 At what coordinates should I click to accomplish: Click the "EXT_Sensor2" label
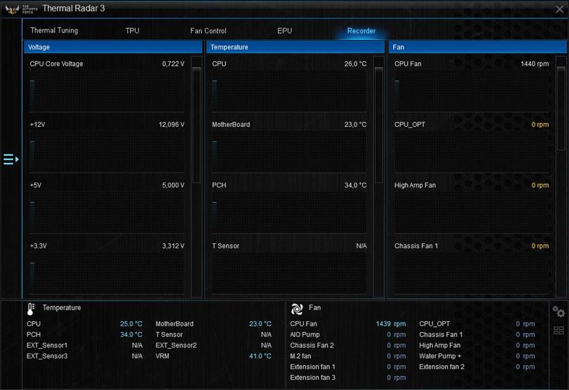pos(176,346)
